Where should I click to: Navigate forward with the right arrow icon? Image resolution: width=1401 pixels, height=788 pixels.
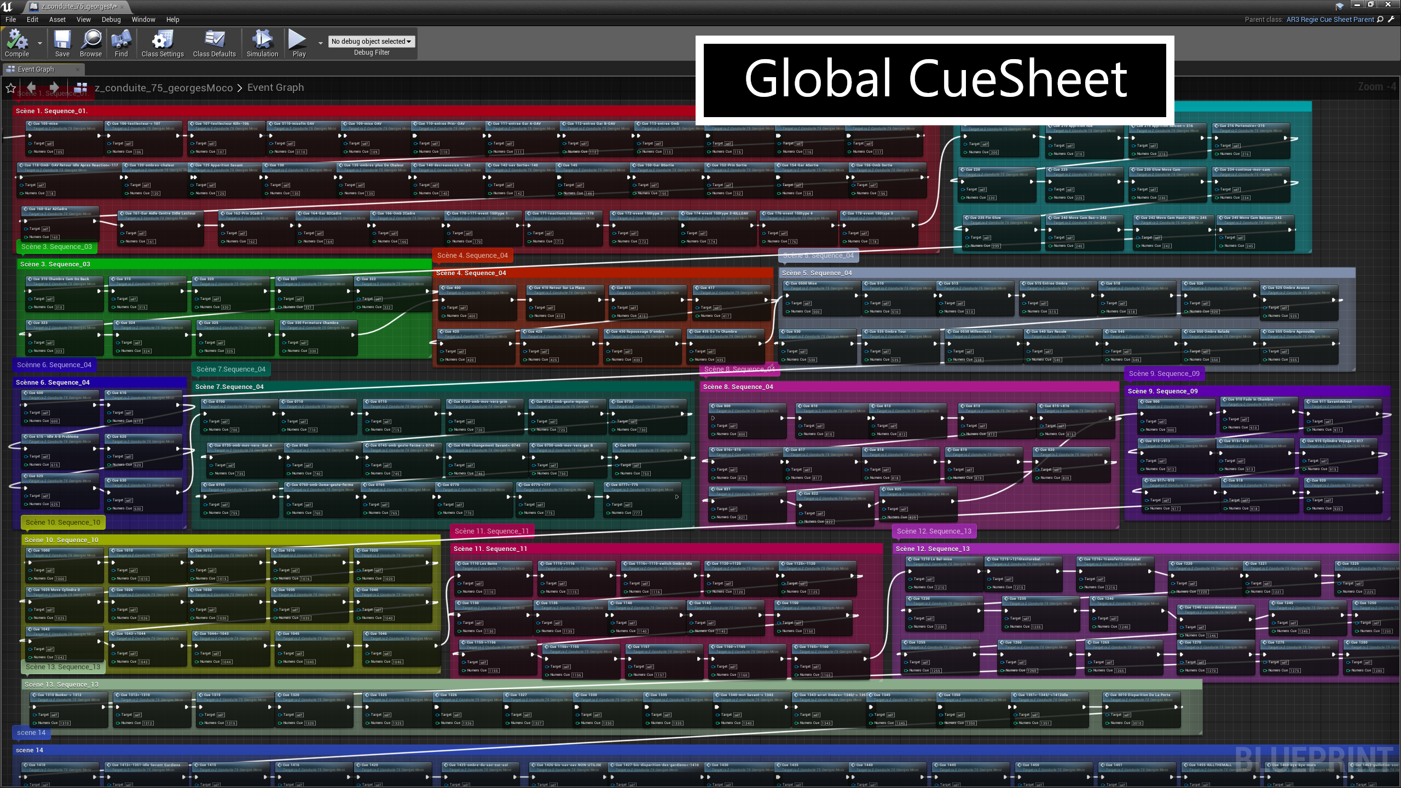click(x=54, y=88)
